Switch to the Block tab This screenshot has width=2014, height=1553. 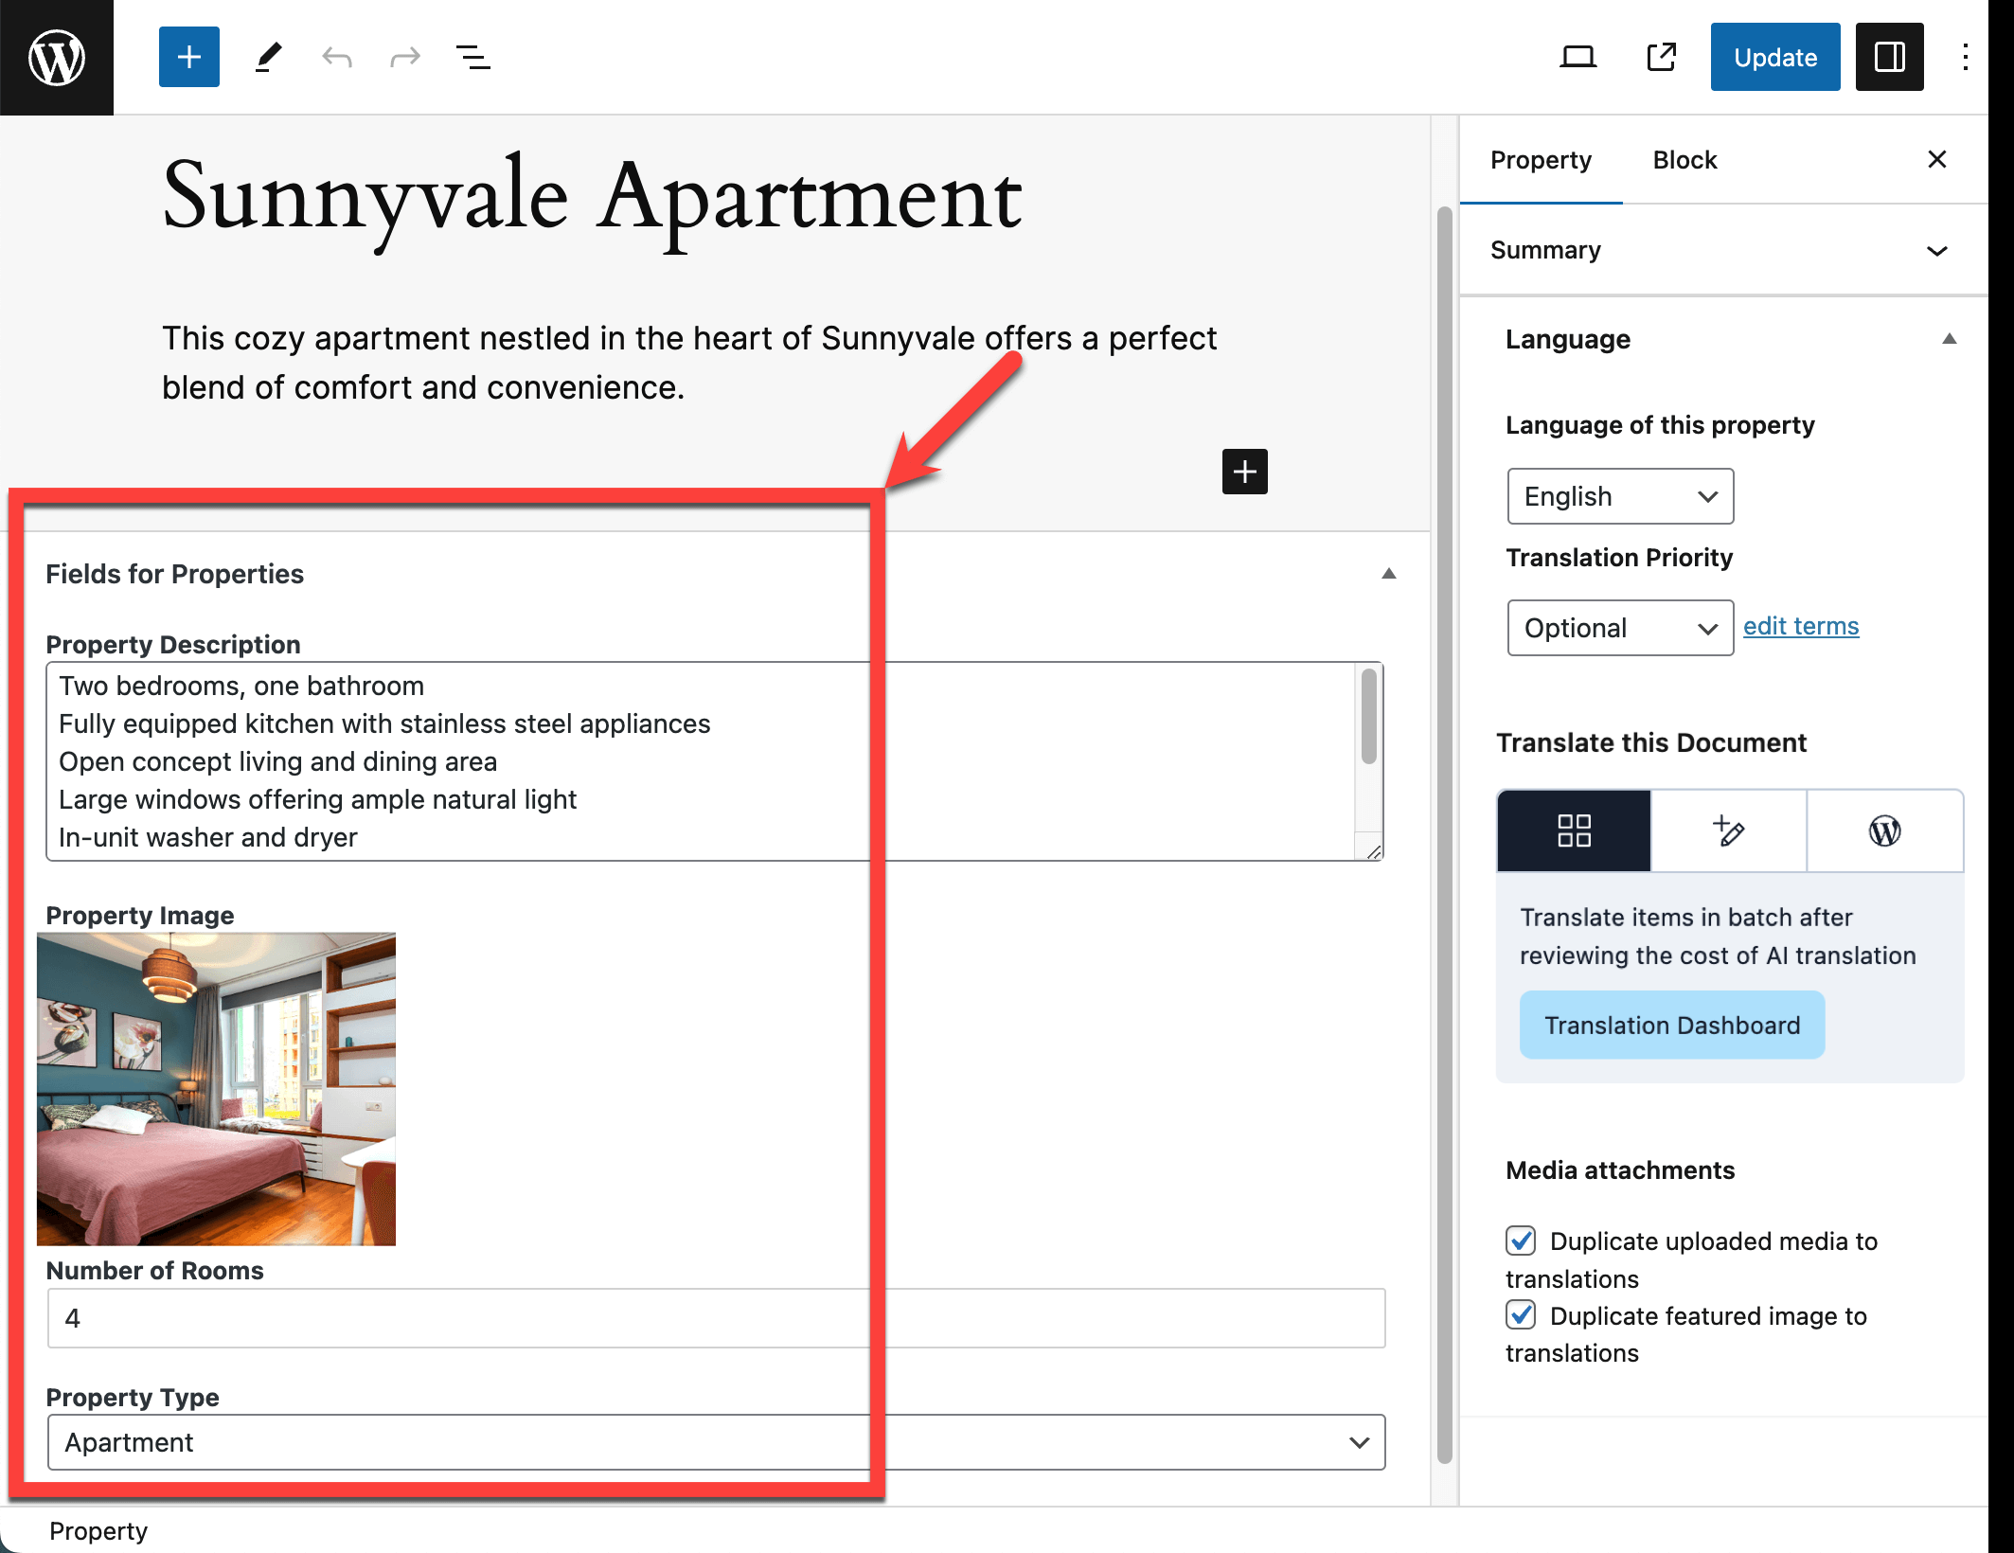pos(1684,160)
